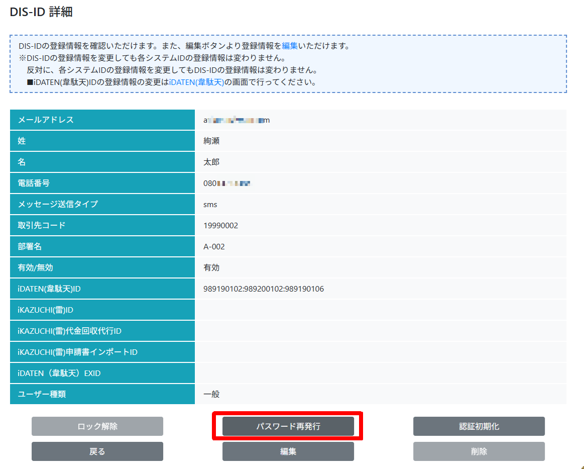The height and width of the screenshot is (469, 584).
Task: Click the department name value A-002
Action: tap(214, 247)
